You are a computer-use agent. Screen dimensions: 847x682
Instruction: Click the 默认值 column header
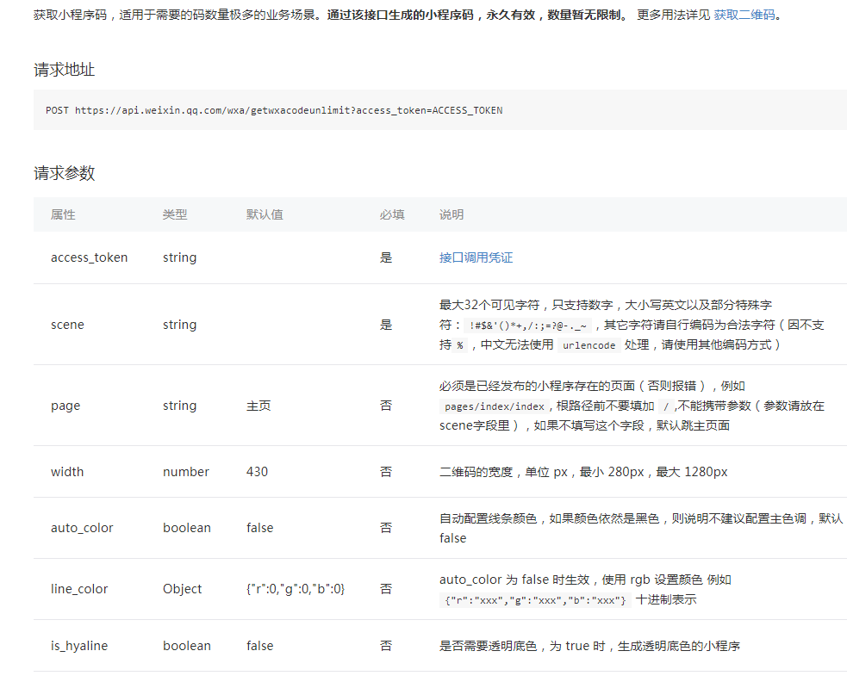[265, 215]
